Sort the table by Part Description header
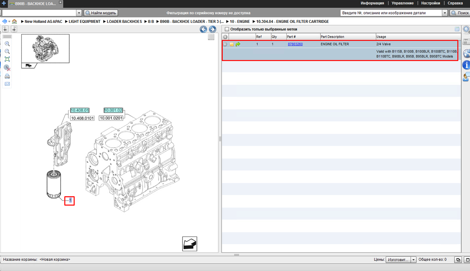The height and width of the screenshot is (271, 470). tap(348, 37)
